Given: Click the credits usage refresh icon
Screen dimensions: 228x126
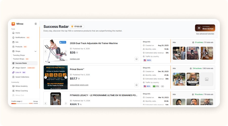Looking at the screenshot, I should pos(22,101).
